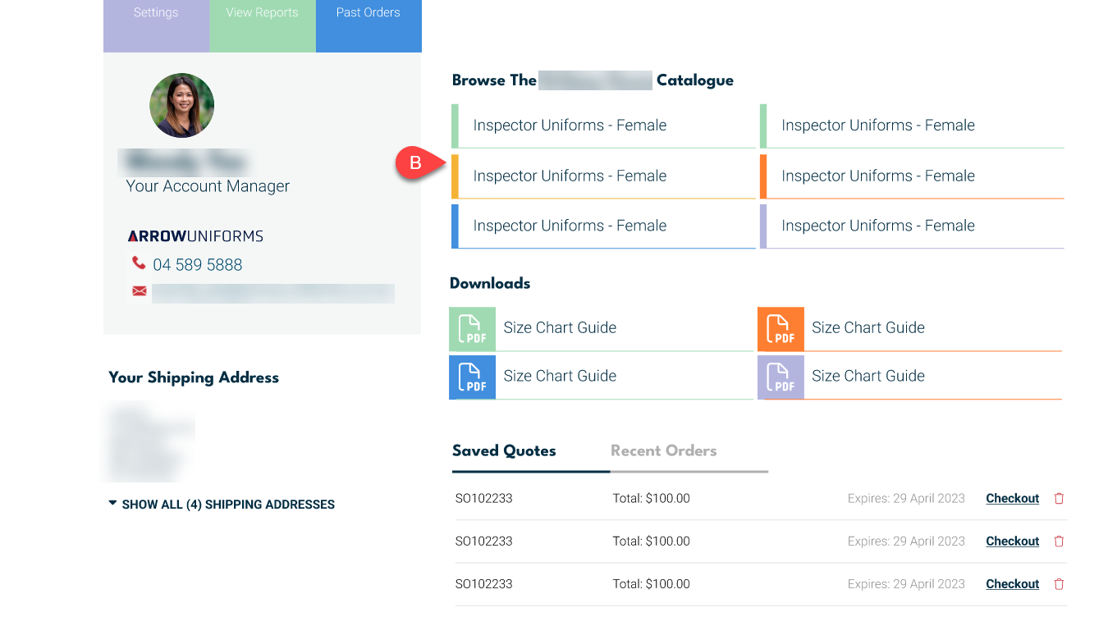Click the purple Size Chart Guide PDF icon

click(x=781, y=377)
